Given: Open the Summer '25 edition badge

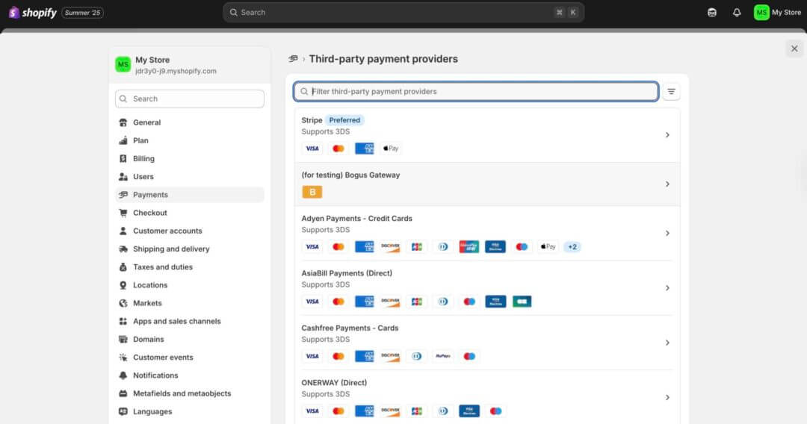Looking at the screenshot, I should (83, 13).
